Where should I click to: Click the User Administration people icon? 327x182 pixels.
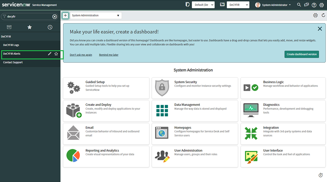[162, 156]
